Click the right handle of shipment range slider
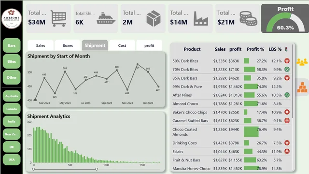 [x=97, y=169]
